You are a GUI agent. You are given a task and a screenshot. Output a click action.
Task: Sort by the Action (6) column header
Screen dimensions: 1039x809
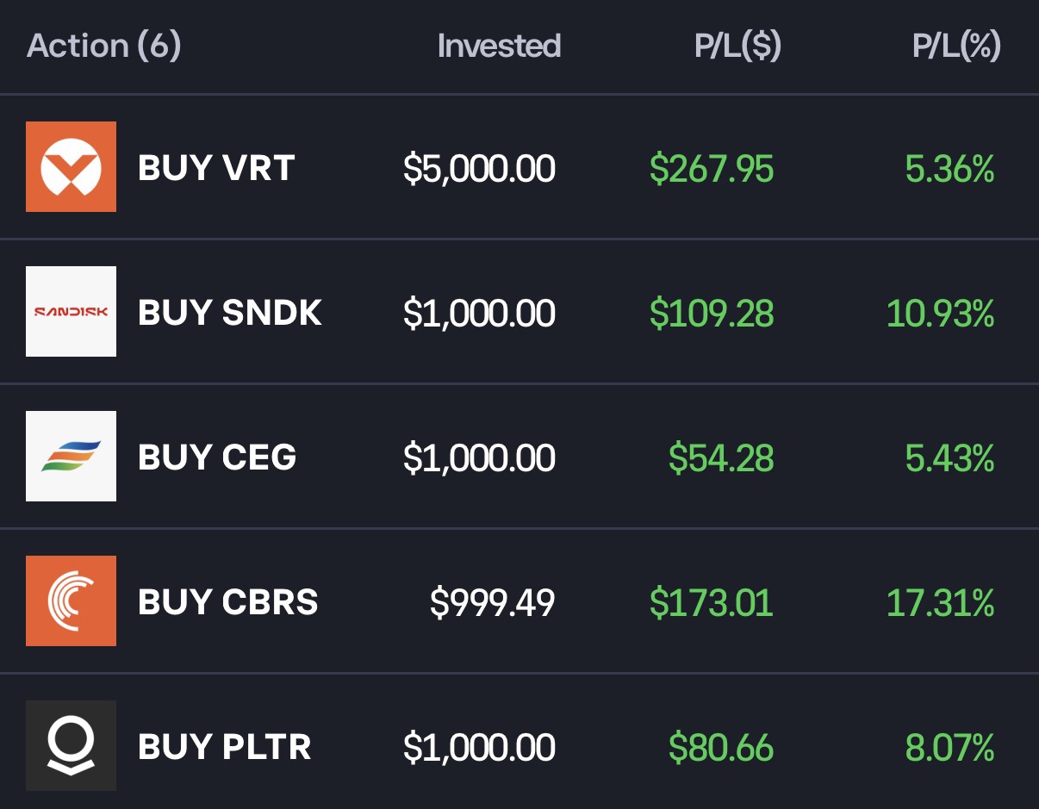(x=104, y=46)
